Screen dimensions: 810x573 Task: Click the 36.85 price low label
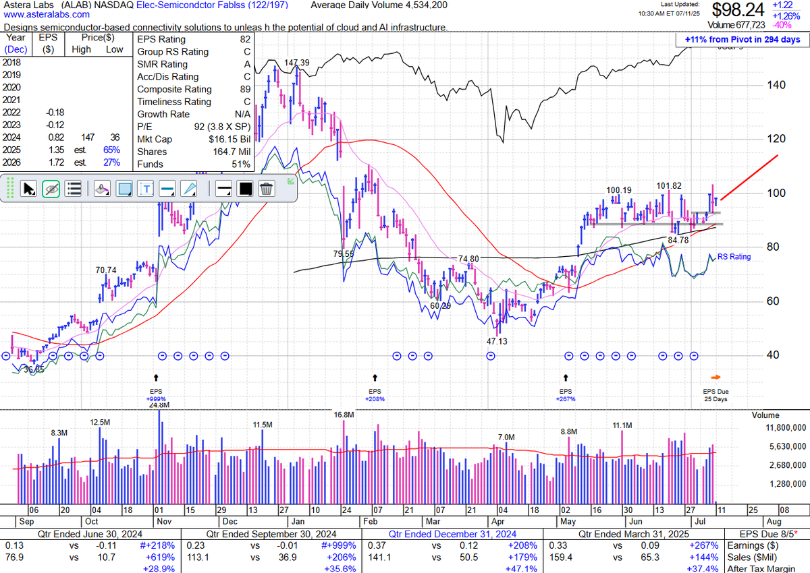(34, 370)
